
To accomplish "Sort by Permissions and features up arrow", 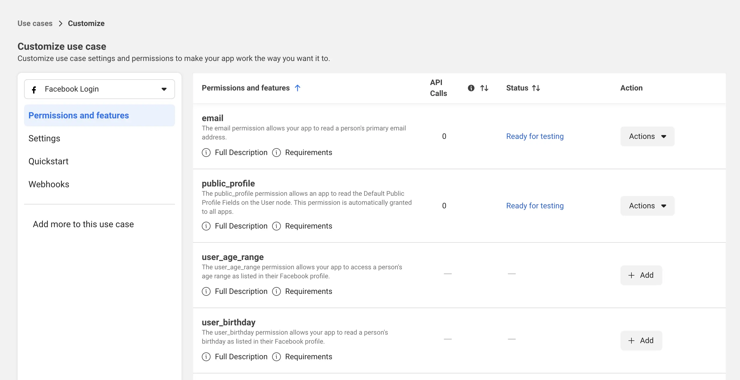I will 298,88.
